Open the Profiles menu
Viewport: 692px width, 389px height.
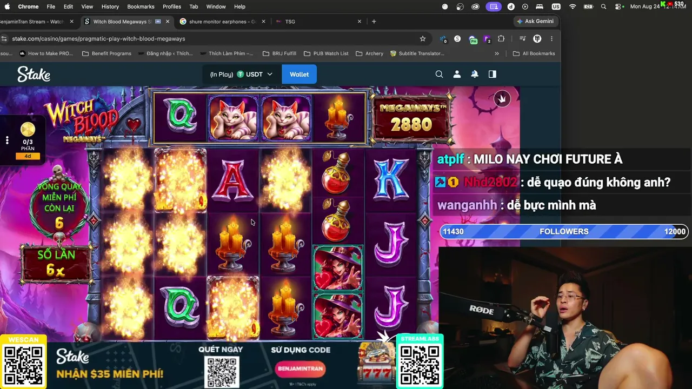pyautogui.click(x=172, y=6)
